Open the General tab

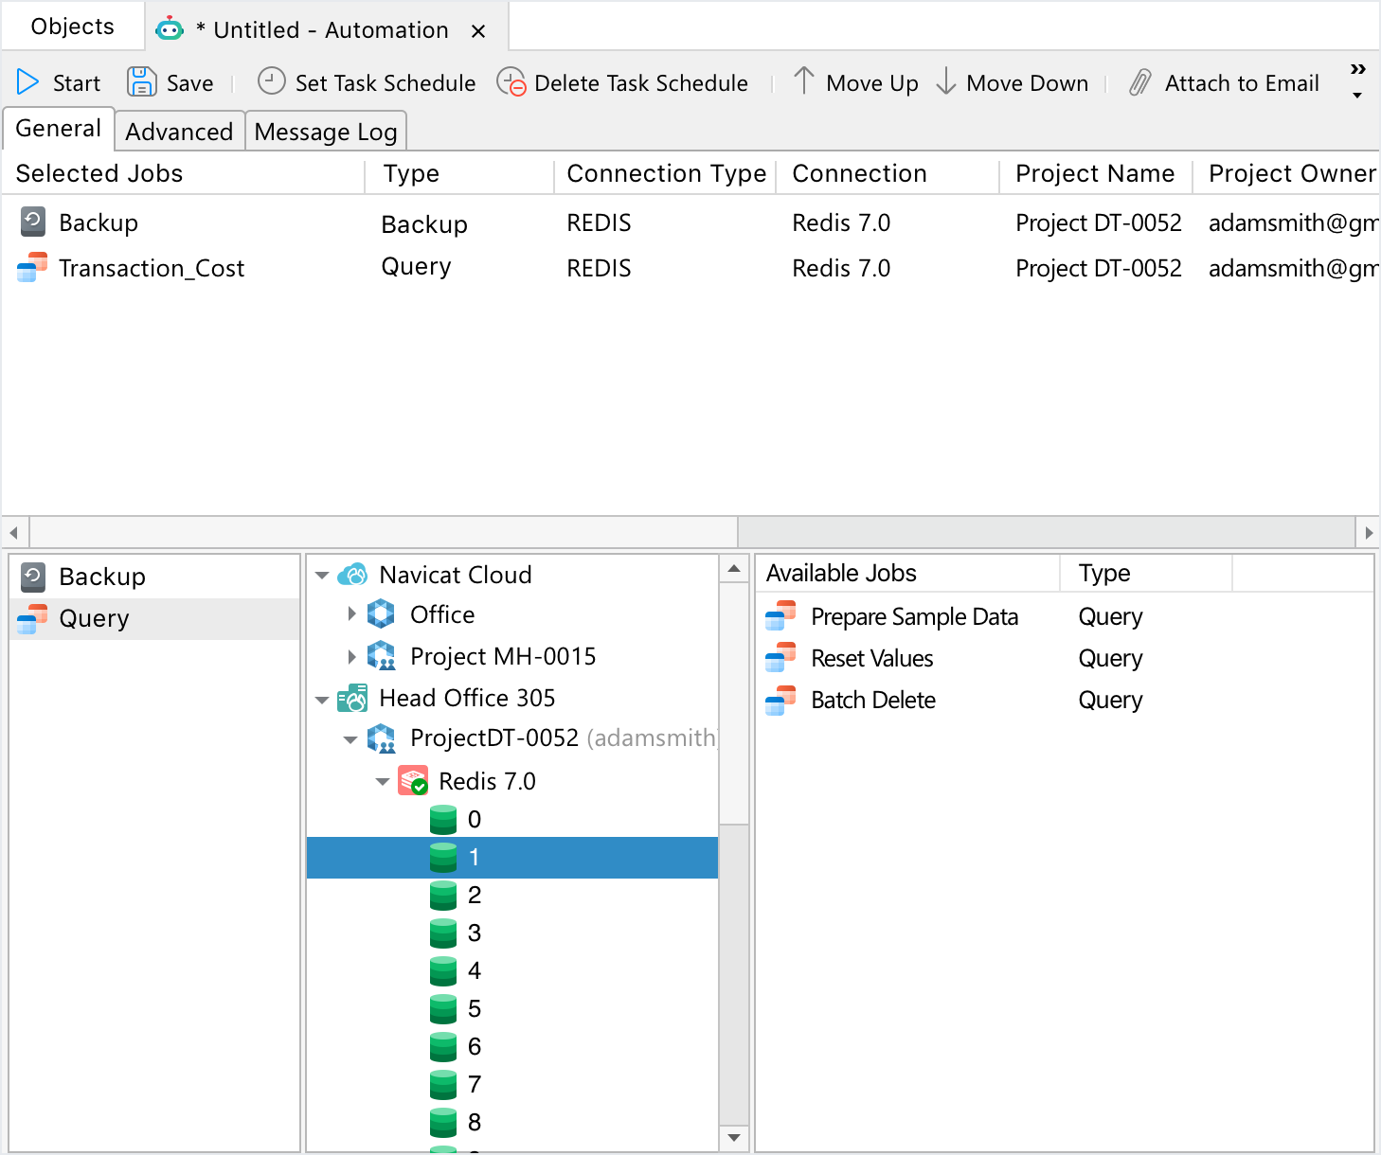click(59, 129)
